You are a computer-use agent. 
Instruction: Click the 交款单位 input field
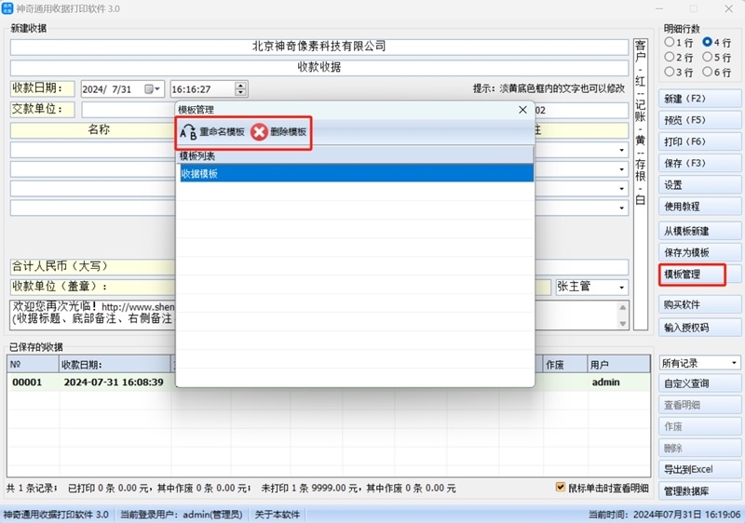[x=129, y=110]
